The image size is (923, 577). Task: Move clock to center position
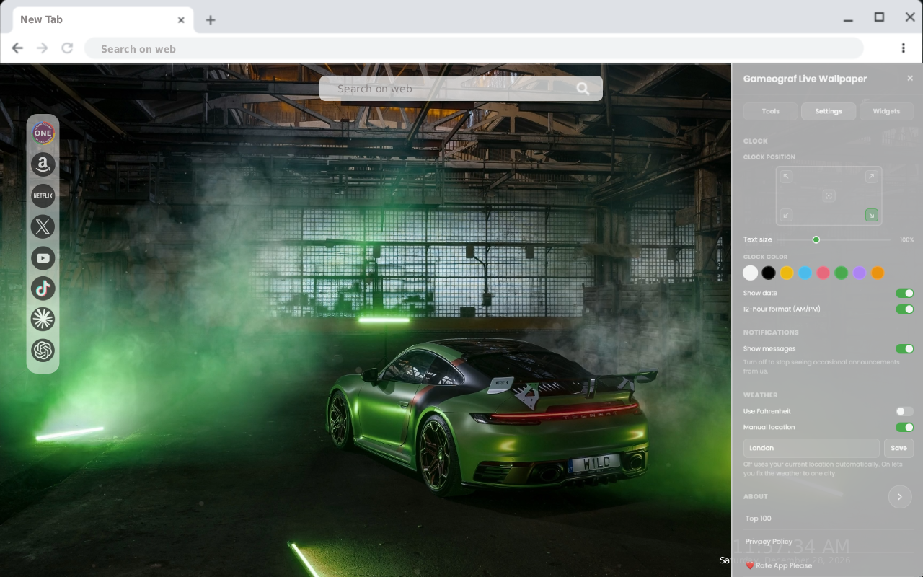coord(829,195)
